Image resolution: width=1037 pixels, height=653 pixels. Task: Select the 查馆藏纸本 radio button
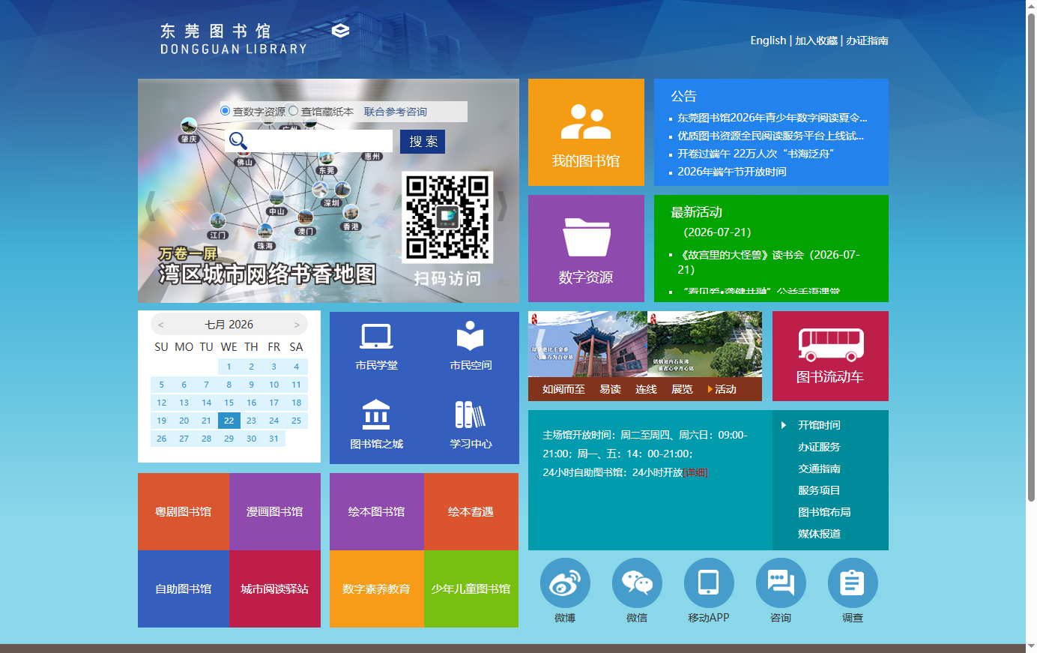tap(293, 111)
